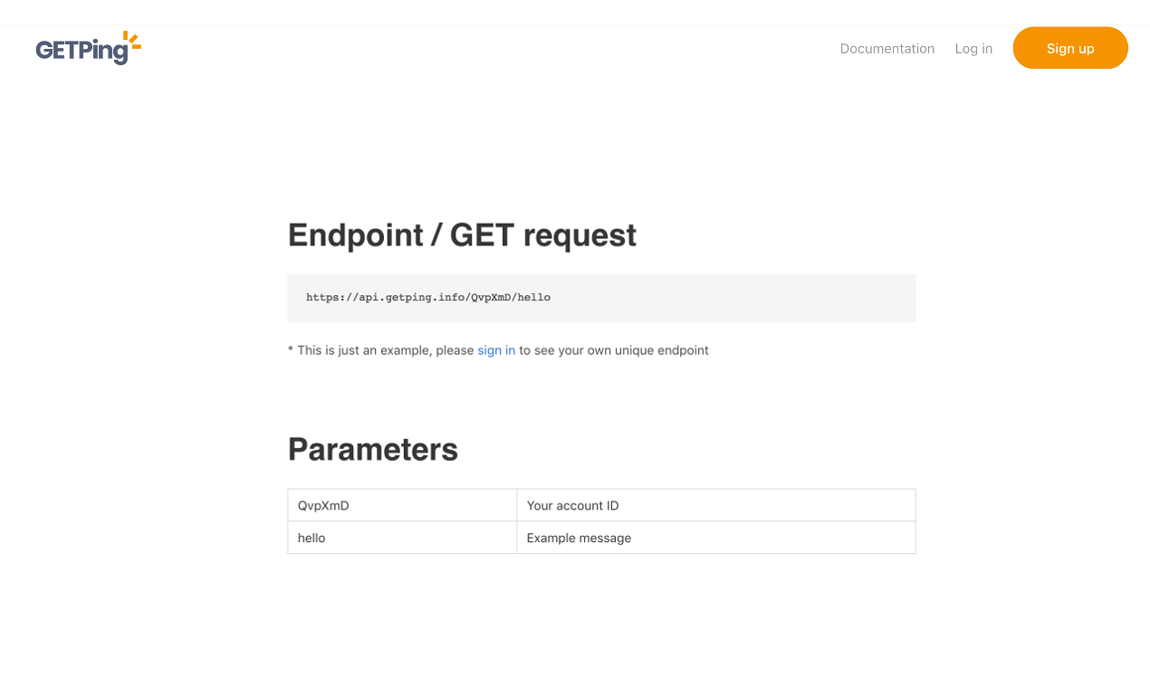The image size is (1150, 688).
Task: Click the GETPing wordmark text
Action: click(x=80, y=50)
